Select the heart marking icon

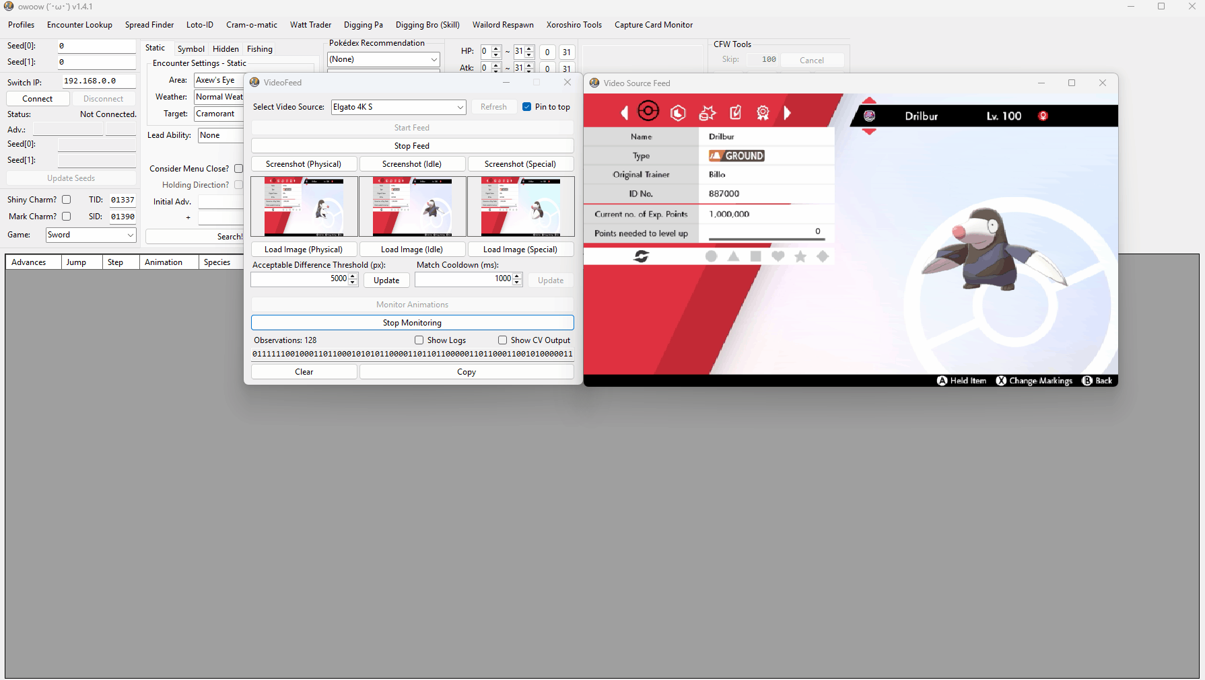778,256
